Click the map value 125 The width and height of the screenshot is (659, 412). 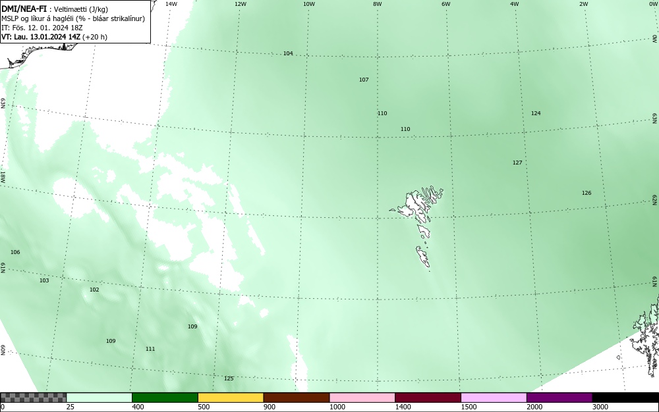click(229, 378)
